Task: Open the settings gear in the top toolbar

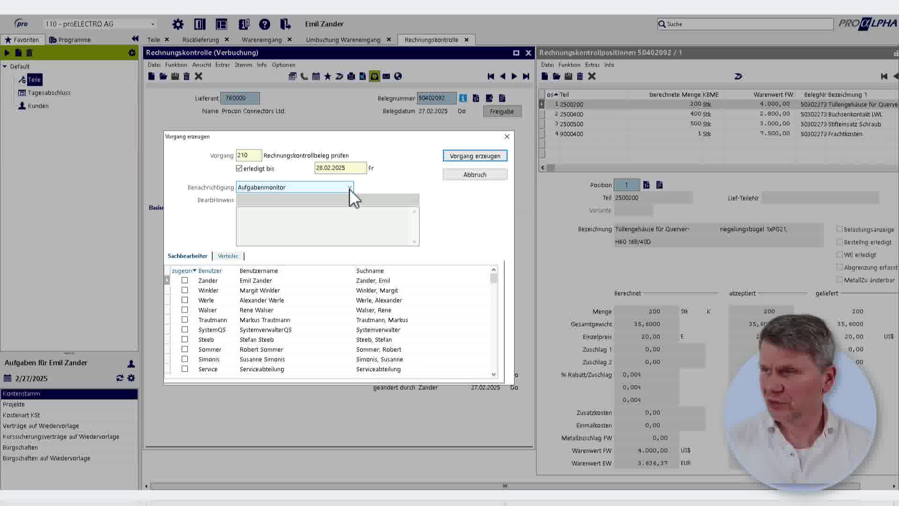Action: tap(178, 24)
